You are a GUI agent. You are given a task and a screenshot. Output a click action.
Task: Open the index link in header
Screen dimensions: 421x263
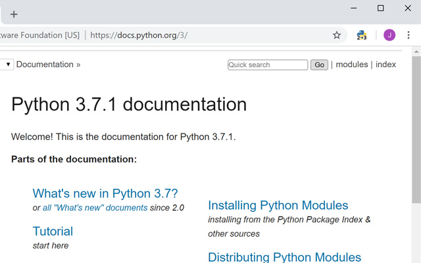pos(385,64)
